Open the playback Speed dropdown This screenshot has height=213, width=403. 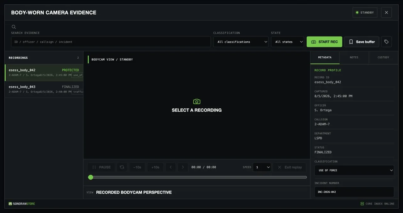262,167
